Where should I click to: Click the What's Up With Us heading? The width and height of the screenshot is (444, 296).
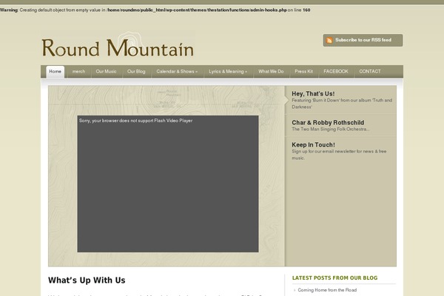pyautogui.click(x=87, y=280)
